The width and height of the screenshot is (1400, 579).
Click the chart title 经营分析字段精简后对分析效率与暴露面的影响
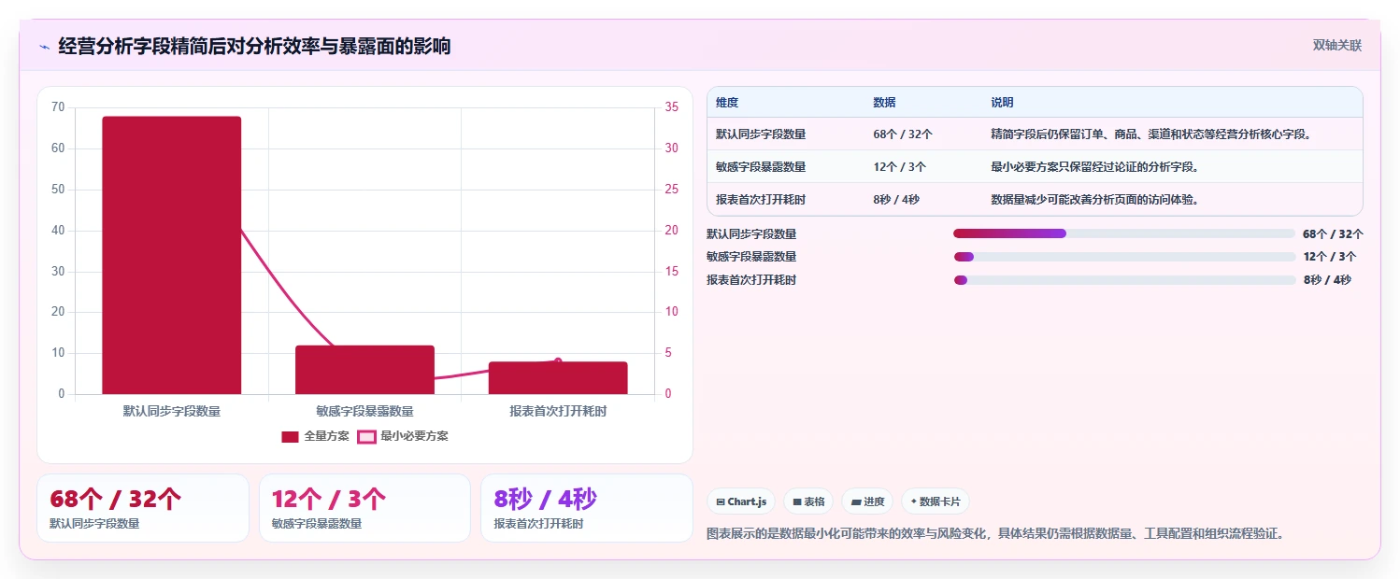254,46
